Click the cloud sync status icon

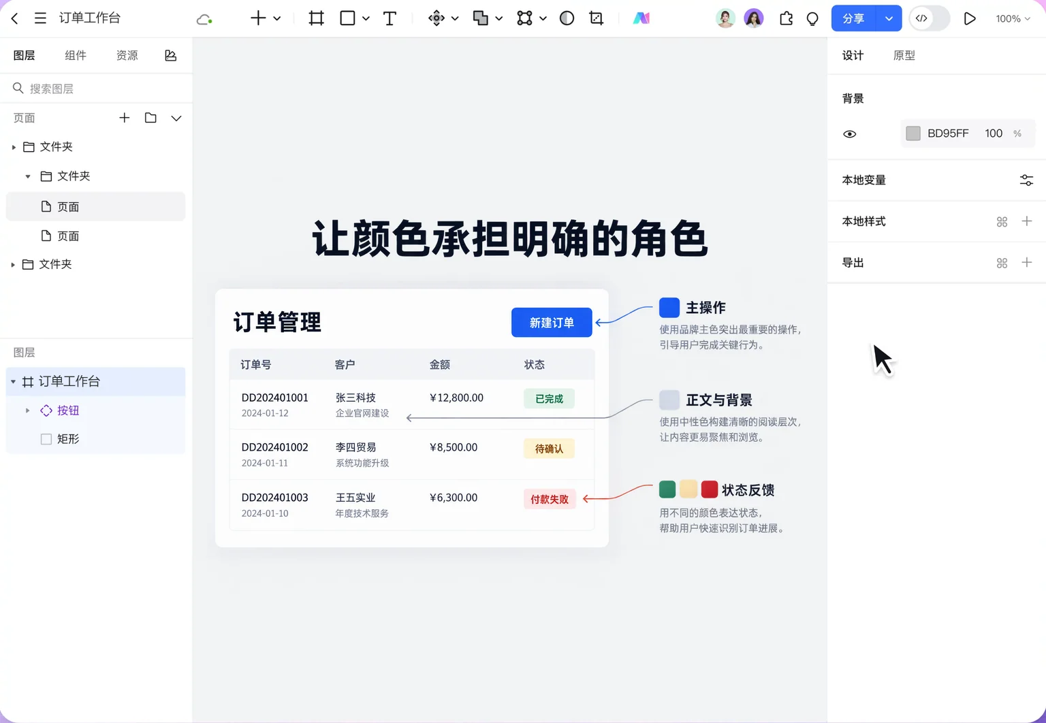(204, 19)
